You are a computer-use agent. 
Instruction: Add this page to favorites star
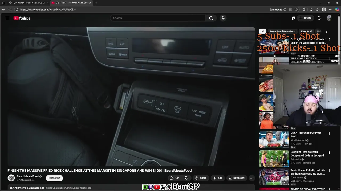(296, 10)
